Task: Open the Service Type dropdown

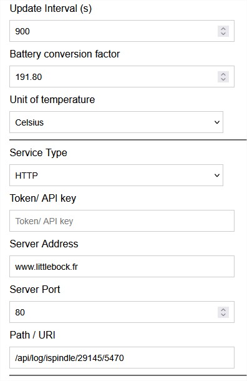Action: (116, 175)
